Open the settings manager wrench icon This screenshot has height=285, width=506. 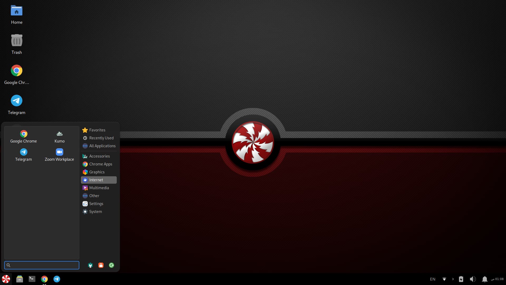(x=90, y=265)
